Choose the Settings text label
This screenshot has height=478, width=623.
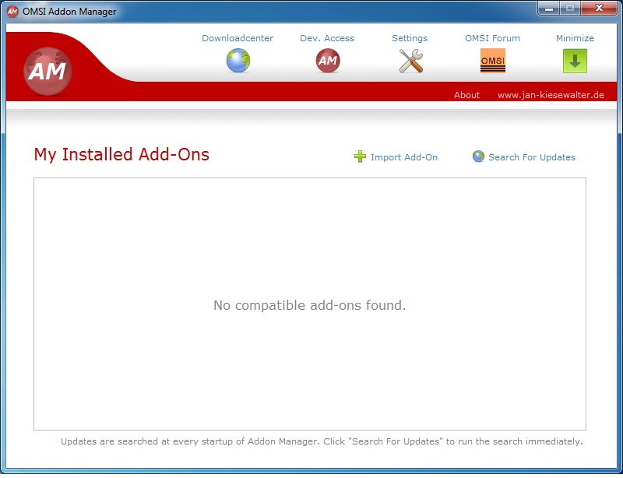[x=410, y=38]
